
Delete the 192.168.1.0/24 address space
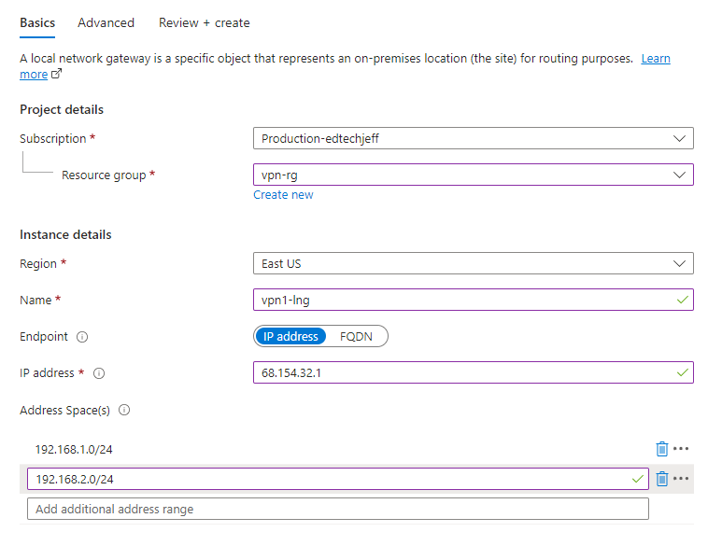(662, 449)
